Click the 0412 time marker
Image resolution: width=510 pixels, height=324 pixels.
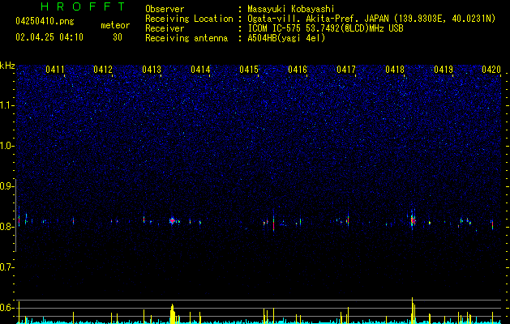coord(103,70)
